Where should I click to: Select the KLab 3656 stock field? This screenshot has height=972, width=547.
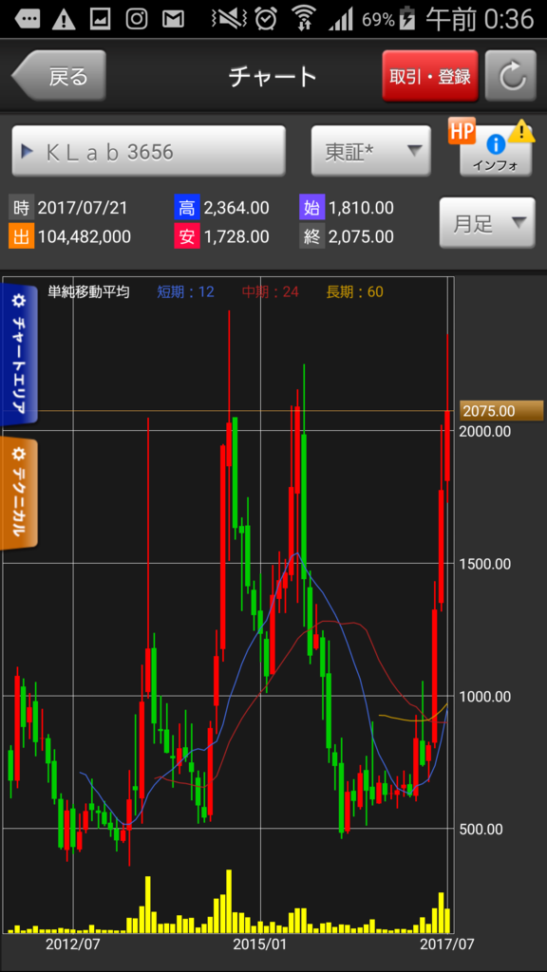coord(148,151)
